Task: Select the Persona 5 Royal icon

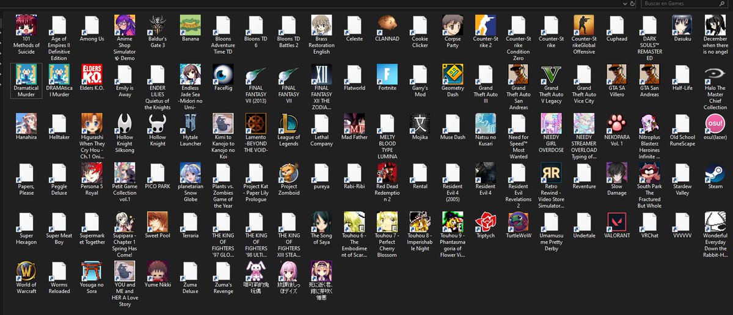Action: coord(92,173)
